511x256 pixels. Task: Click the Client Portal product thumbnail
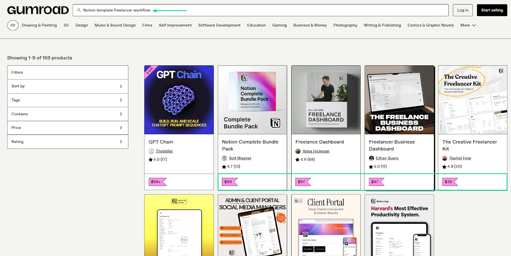(326, 225)
